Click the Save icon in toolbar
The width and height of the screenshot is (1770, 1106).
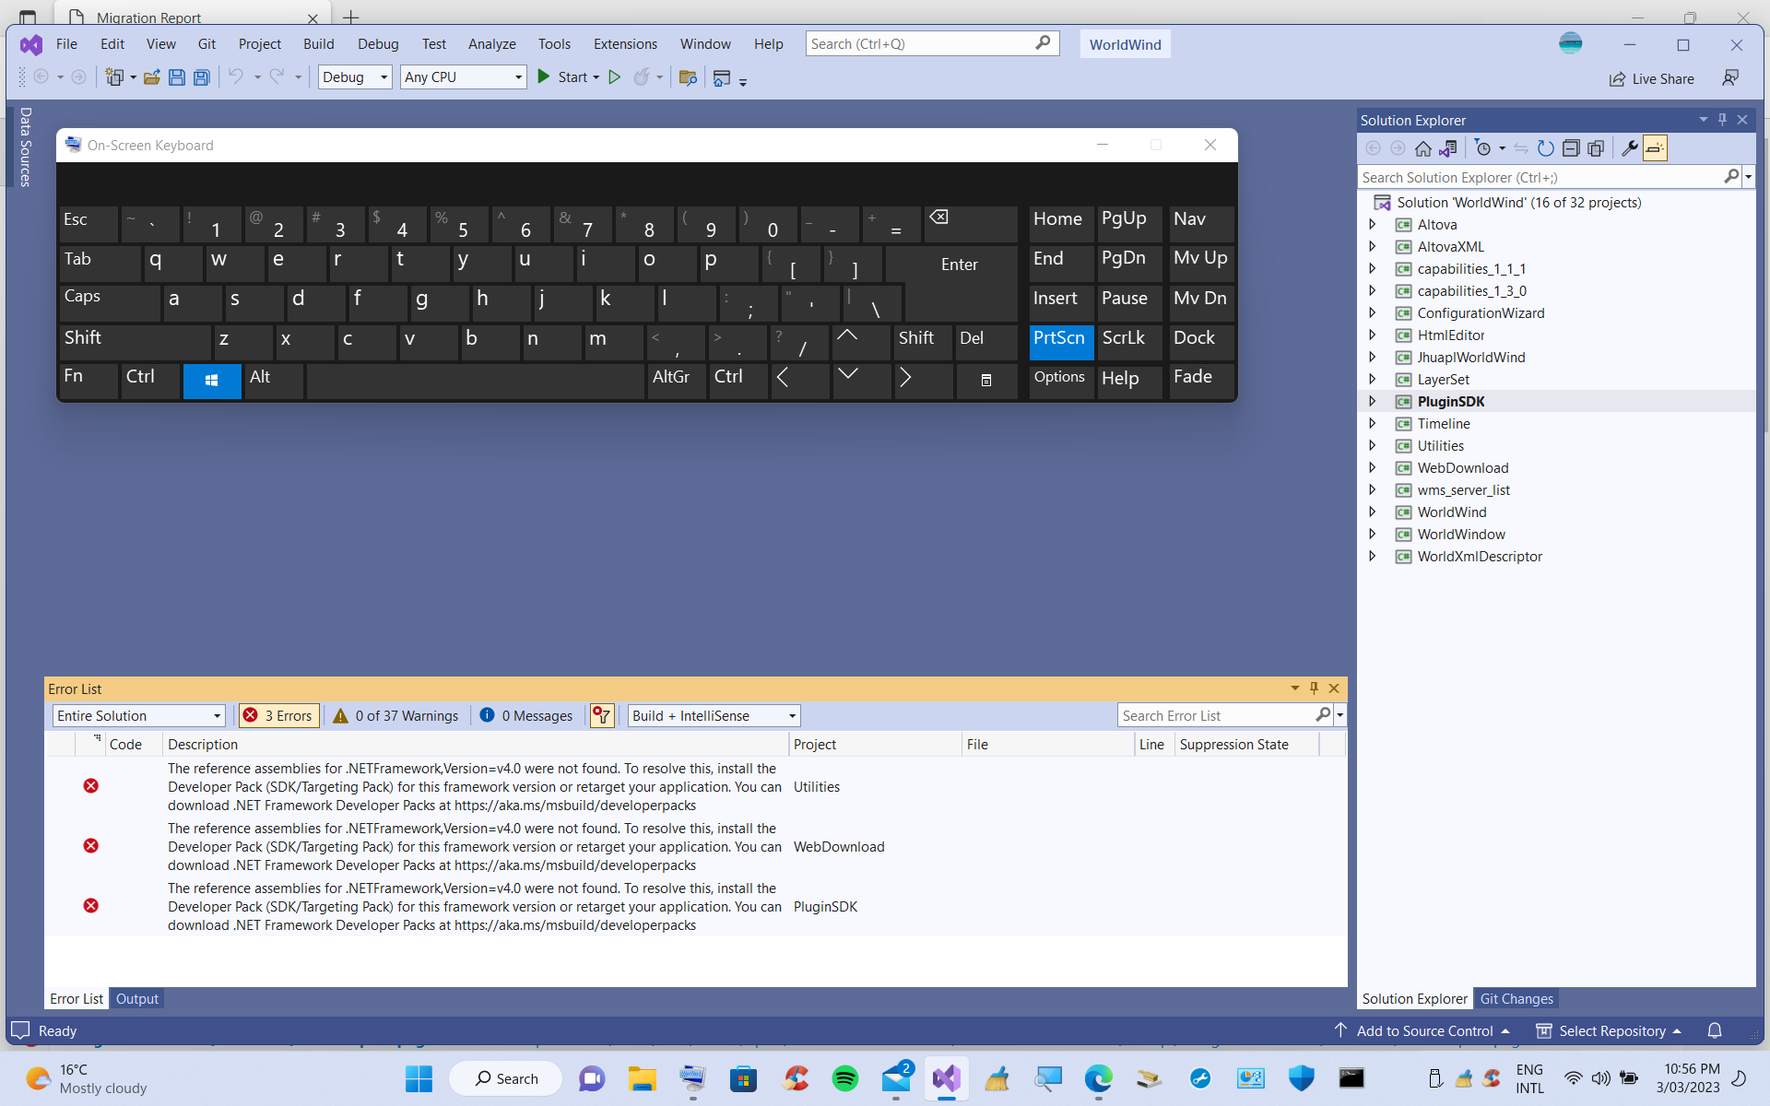coord(176,77)
